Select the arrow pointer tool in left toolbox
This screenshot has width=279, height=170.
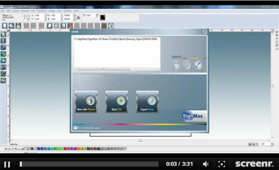(x=4, y=34)
